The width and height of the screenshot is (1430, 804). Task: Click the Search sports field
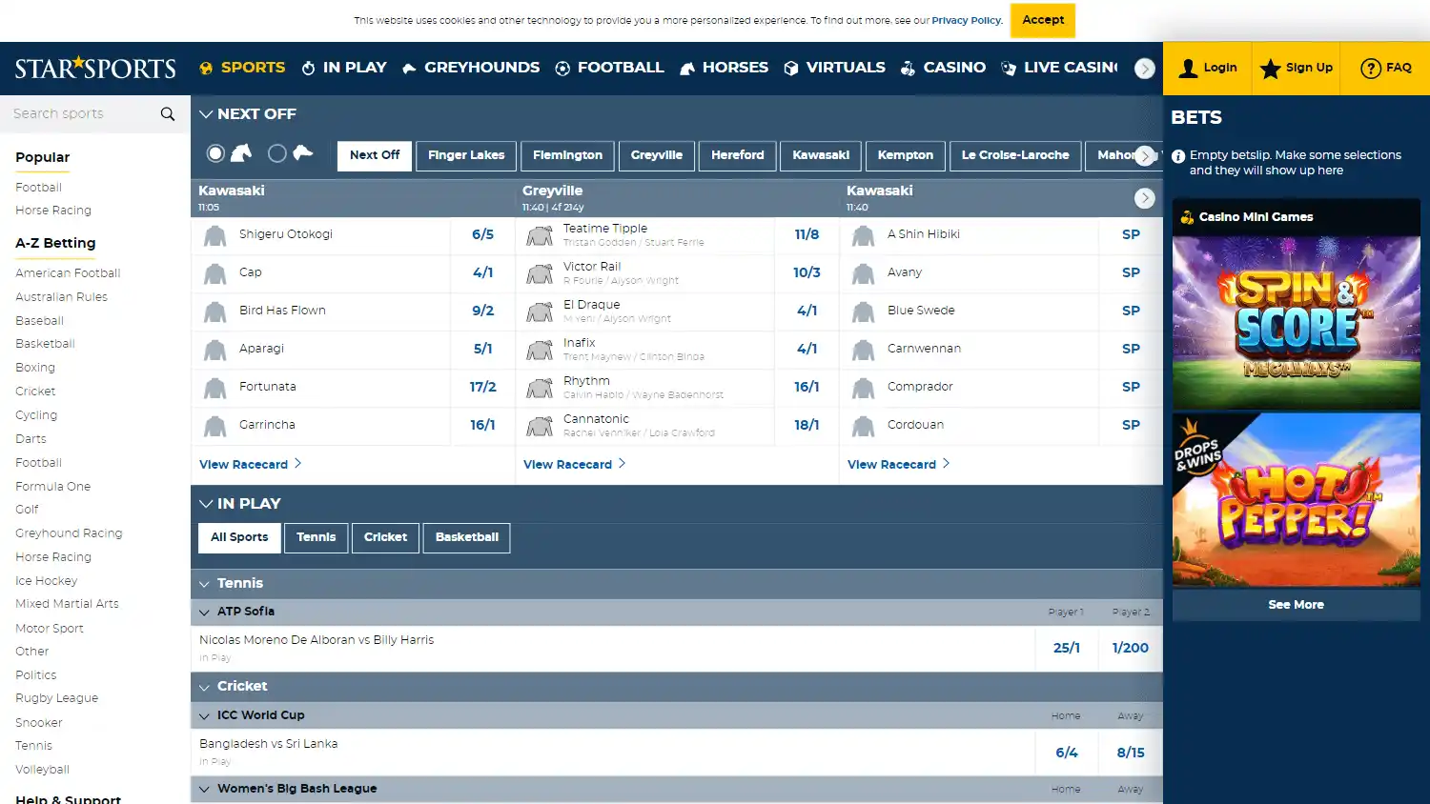pyautogui.click(x=81, y=114)
